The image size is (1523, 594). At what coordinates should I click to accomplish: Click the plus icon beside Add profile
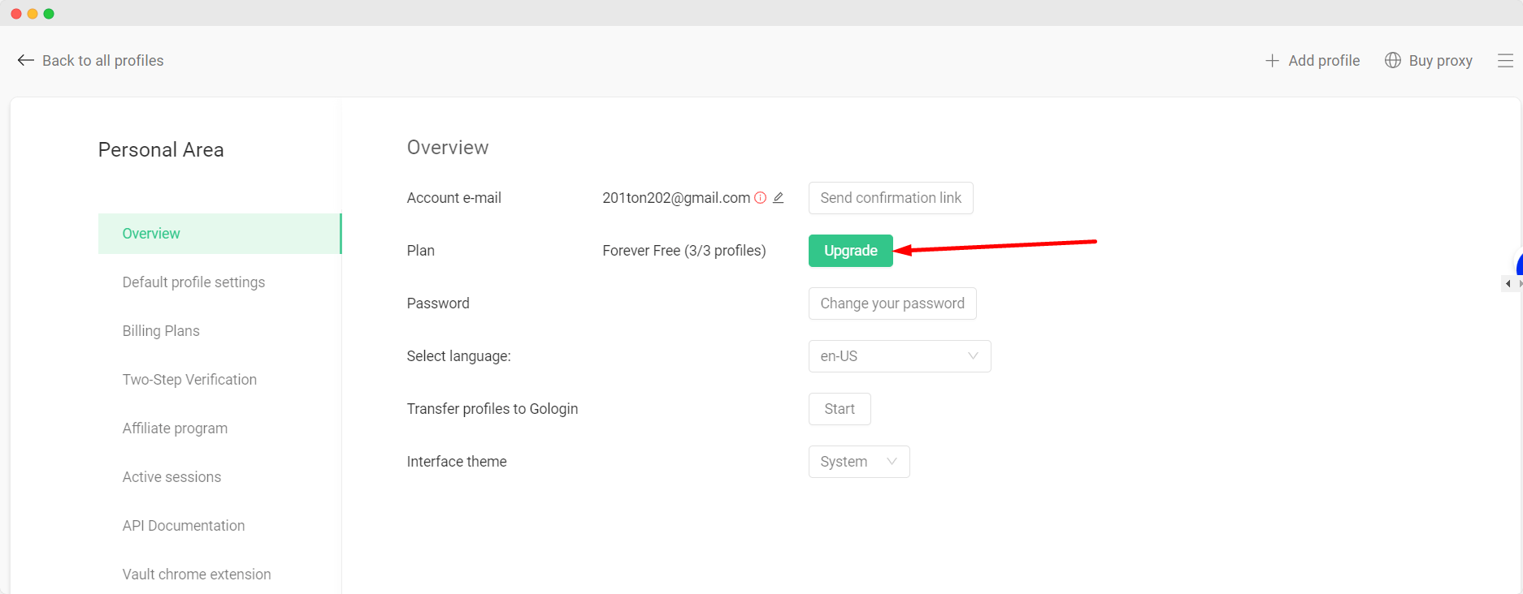click(x=1272, y=61)
